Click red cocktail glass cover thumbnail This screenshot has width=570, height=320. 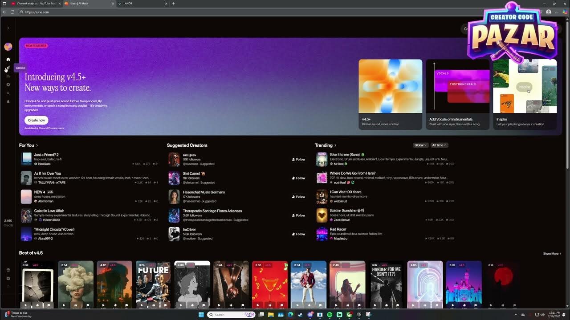coord(270,284)
